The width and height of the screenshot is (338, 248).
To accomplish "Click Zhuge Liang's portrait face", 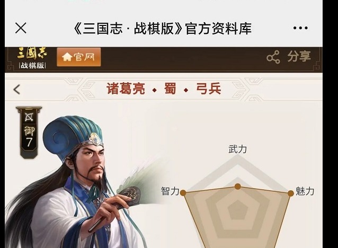I will (x=92, y=161).
